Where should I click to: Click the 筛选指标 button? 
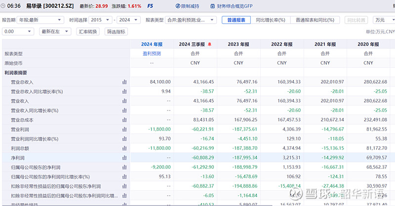[x=116, y=32]
